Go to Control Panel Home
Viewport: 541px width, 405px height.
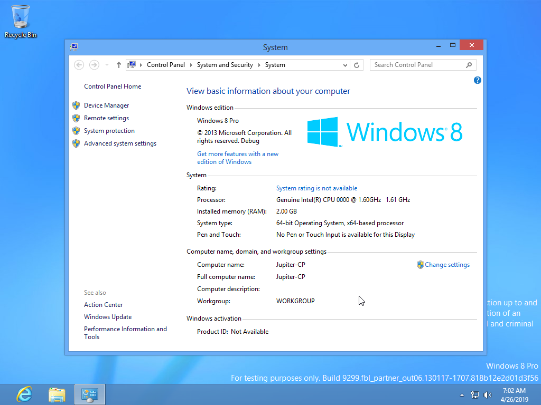(x=113, y=86)
